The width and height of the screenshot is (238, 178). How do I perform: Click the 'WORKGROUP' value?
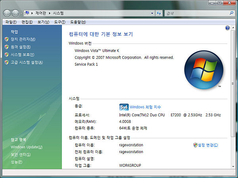(130, 165)
